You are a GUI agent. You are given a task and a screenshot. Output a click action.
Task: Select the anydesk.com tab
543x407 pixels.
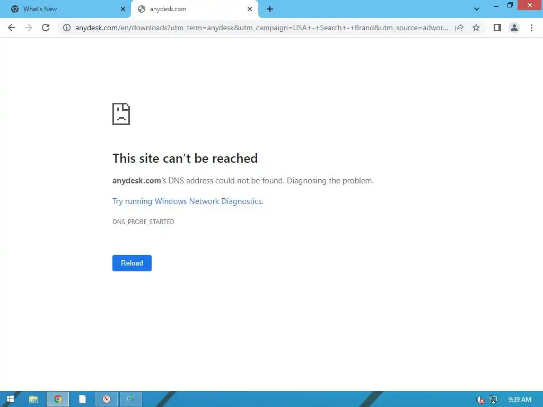tap(194, 9)
